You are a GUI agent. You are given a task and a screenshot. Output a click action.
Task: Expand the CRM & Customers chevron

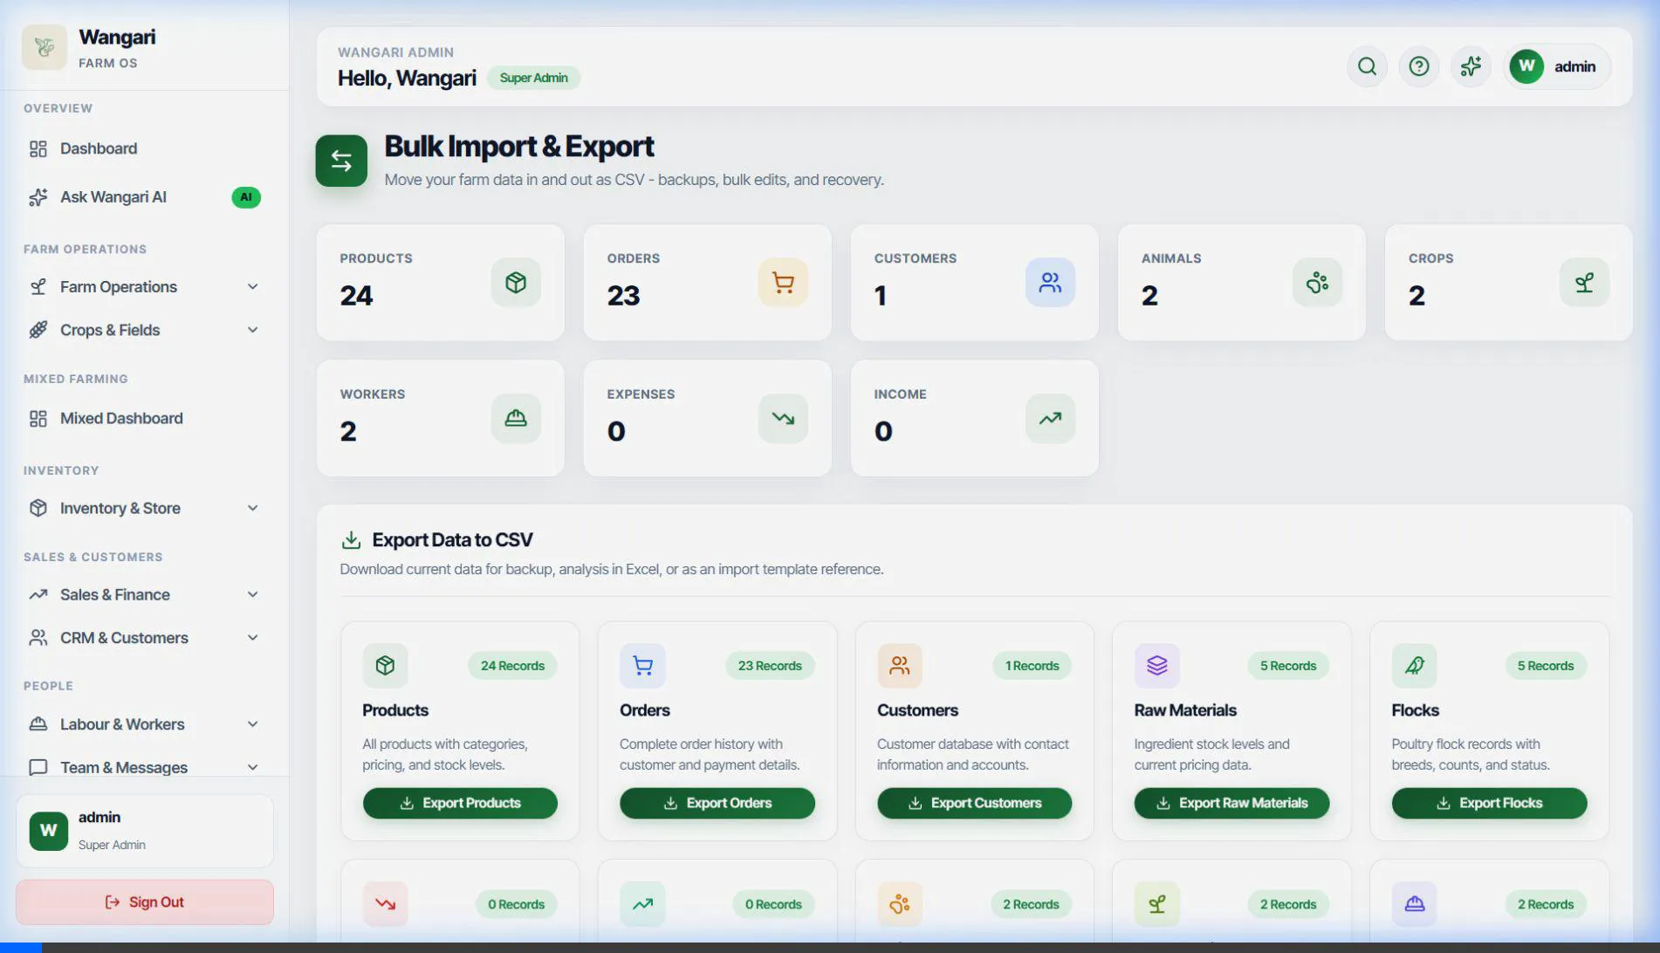[252, 638]
